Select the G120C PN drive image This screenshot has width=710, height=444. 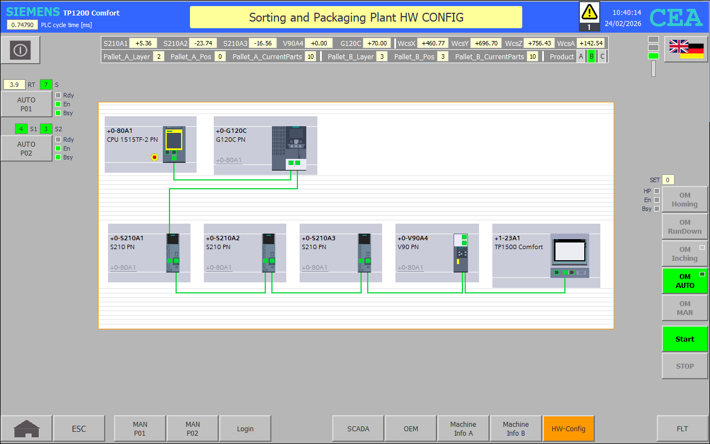(x=289, y=148)
